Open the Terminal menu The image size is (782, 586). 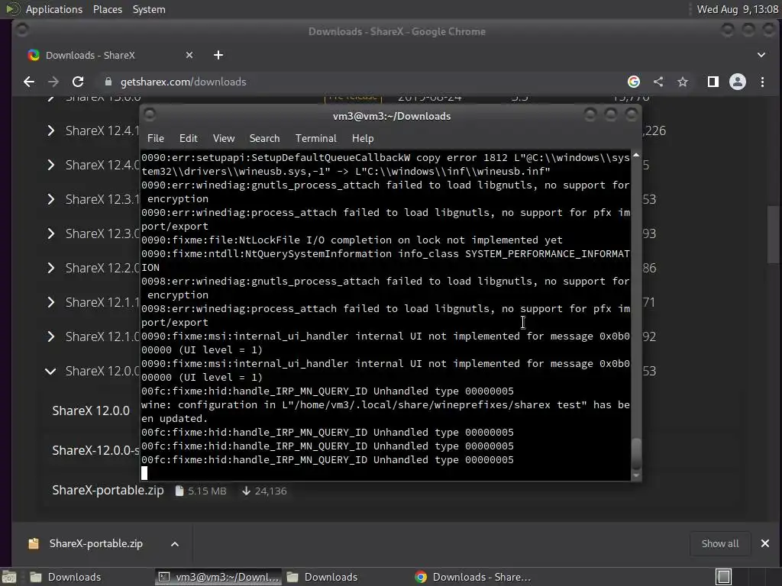click(x=315, y=139)
